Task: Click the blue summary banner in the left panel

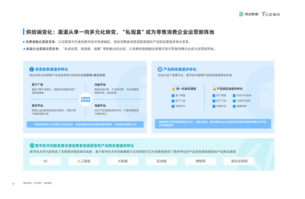Action: (x=85, y=124)
